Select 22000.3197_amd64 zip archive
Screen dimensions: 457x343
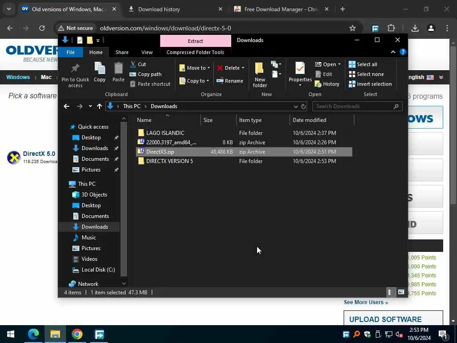tap(244, 142)
